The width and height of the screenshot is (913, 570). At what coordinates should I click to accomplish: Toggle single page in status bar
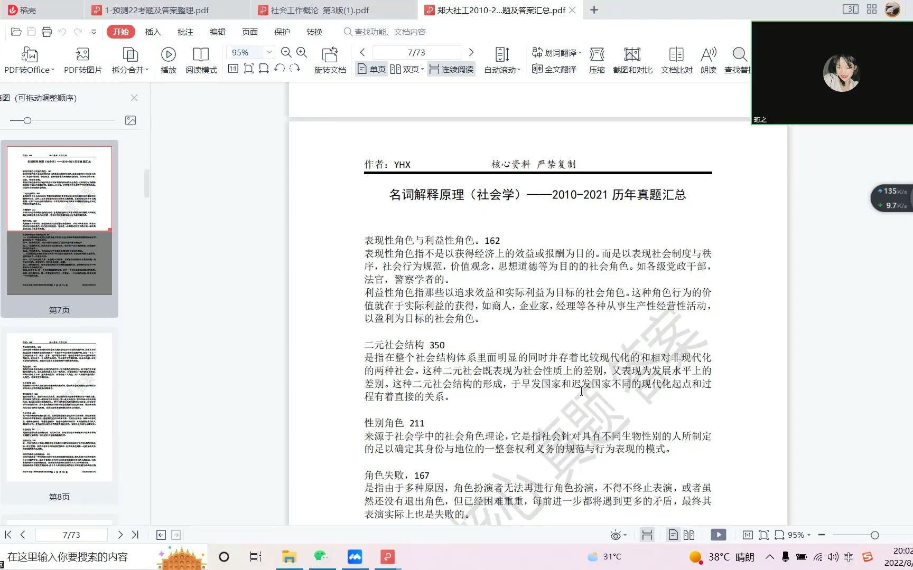[673, 535]
